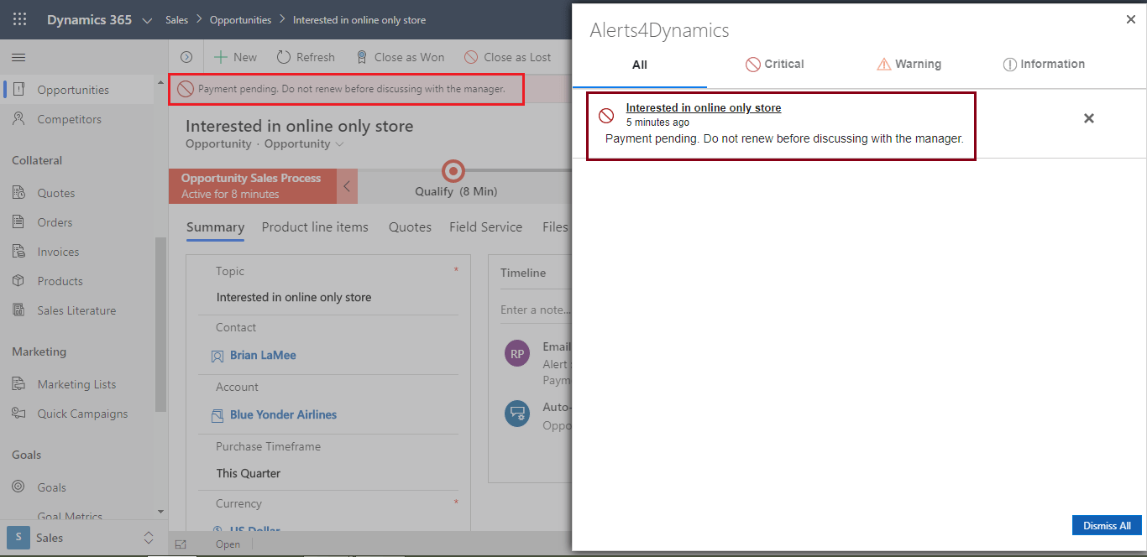This screenshot has width=1147, height=557.
Task: Click the Qualify stage marker on the process bar
Action: tap(453, 170)
